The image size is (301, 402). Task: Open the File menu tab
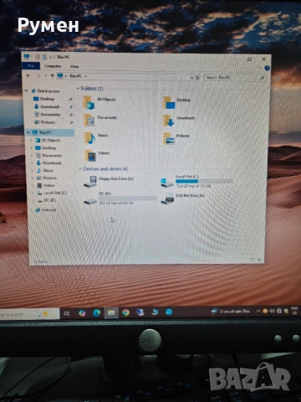[x=31, y=66]
